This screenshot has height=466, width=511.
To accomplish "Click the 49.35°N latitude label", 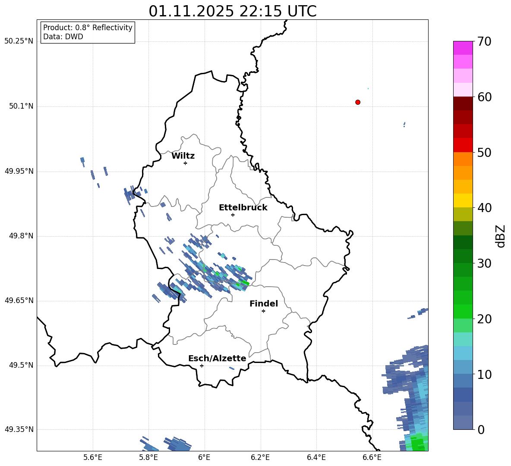I will (x=19, y=429).
